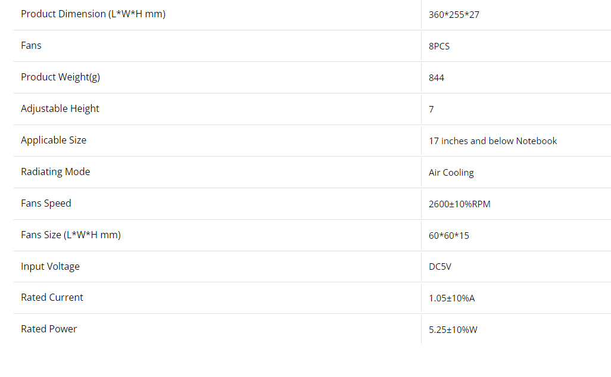Click the Fans Speed label
The width and height of the screenshot is (611, 377).
click(x=46, y=203)
